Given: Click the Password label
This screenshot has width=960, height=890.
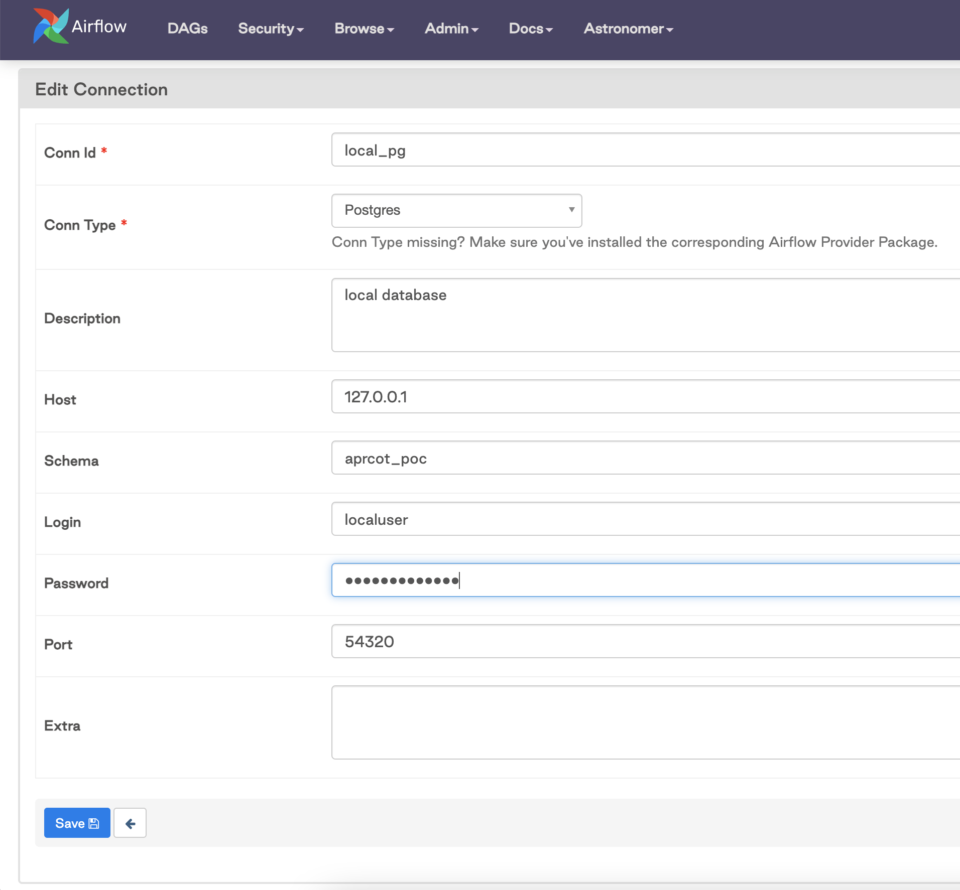Looking at the screenshot, I should [x=76, y=583].
